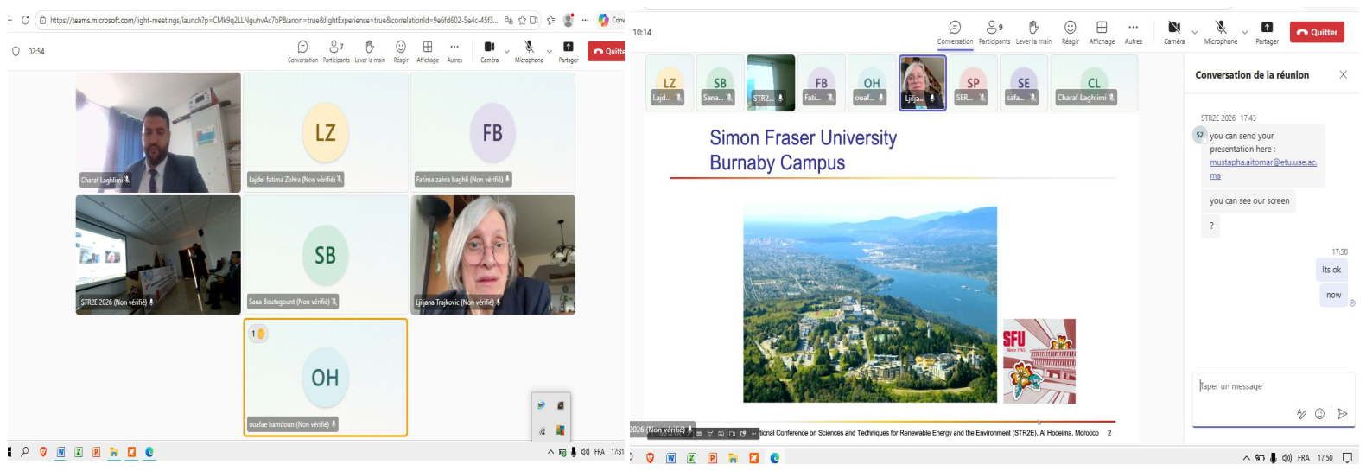Expand microphone options arrow in left window

tap(550, 51)
